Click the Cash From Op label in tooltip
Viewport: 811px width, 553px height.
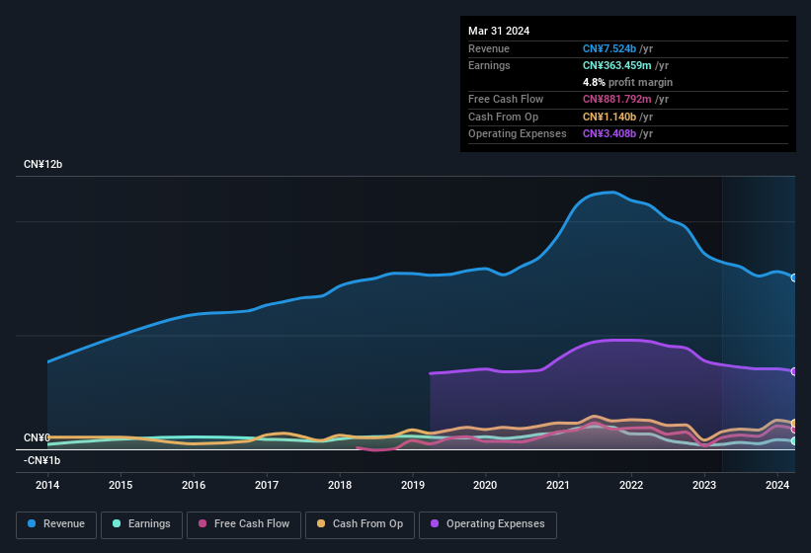503,117
